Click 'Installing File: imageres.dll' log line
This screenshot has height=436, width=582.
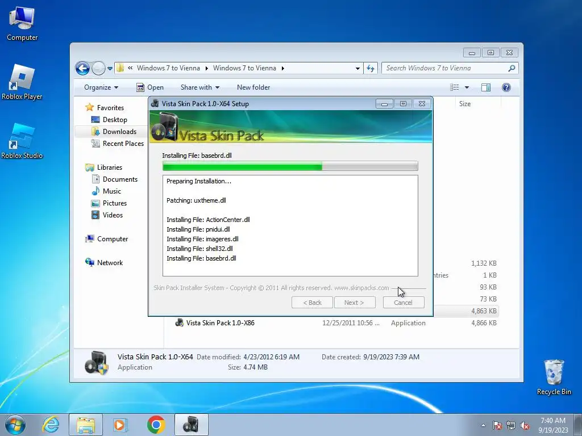pyautogui.click(x=202, y=239)
